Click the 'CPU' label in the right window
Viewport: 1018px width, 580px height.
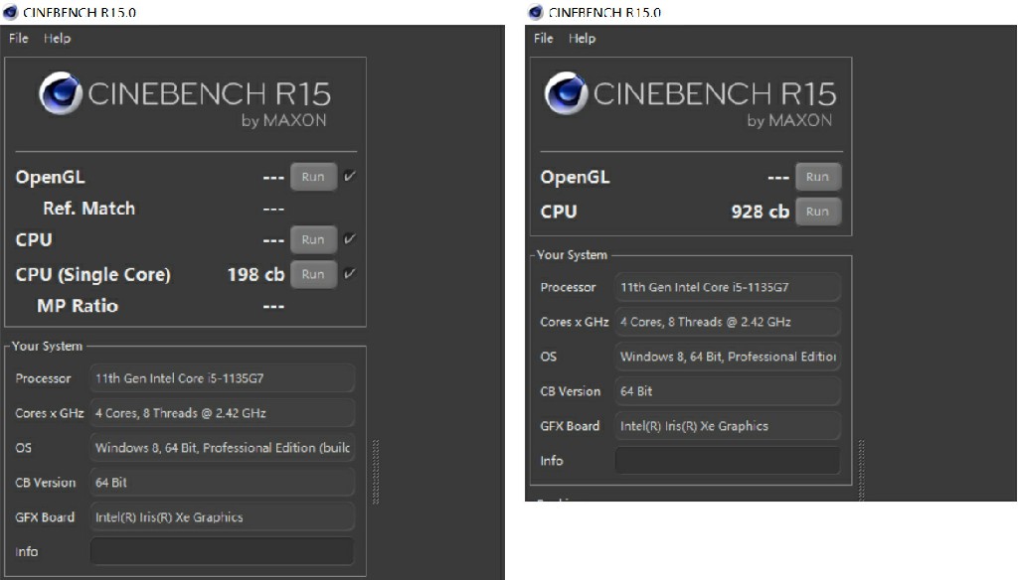[559, 212]
